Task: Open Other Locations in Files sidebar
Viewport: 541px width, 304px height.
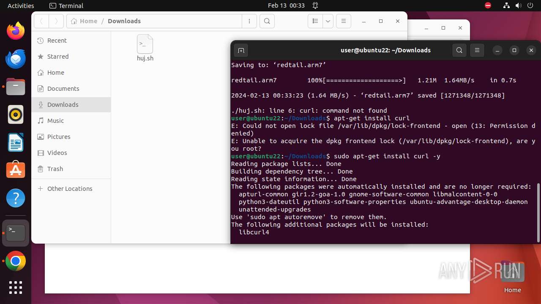Action: 71,189
